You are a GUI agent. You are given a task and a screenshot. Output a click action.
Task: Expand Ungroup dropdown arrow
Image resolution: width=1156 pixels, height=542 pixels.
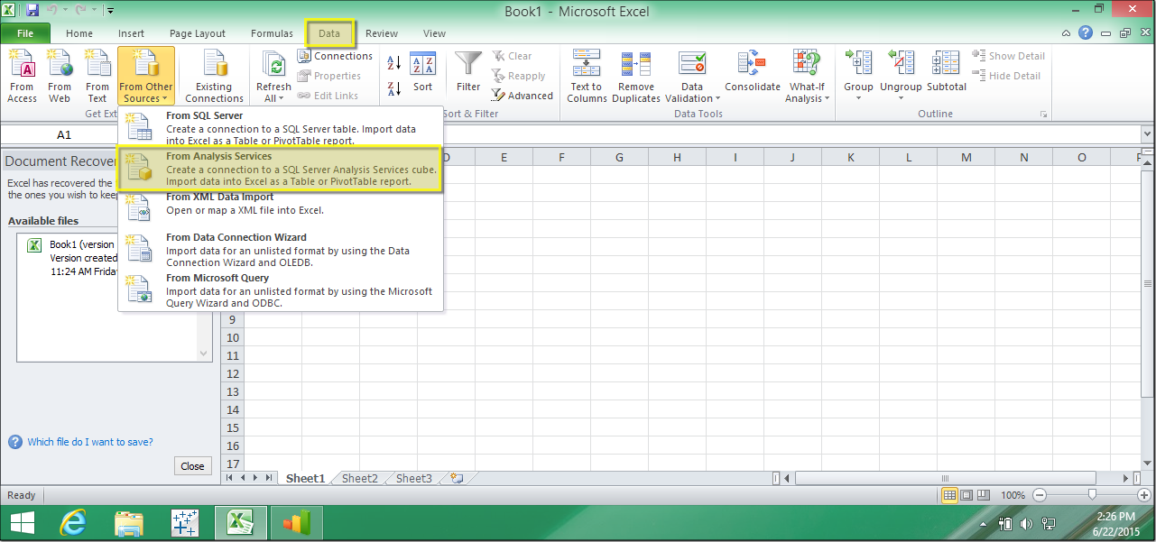pos(902,98)
